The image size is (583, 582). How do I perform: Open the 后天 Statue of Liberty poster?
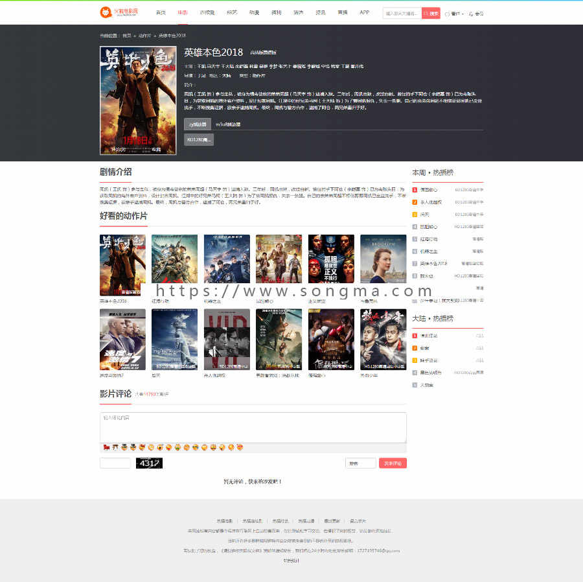pyautogui.click(x=175, y=340)
